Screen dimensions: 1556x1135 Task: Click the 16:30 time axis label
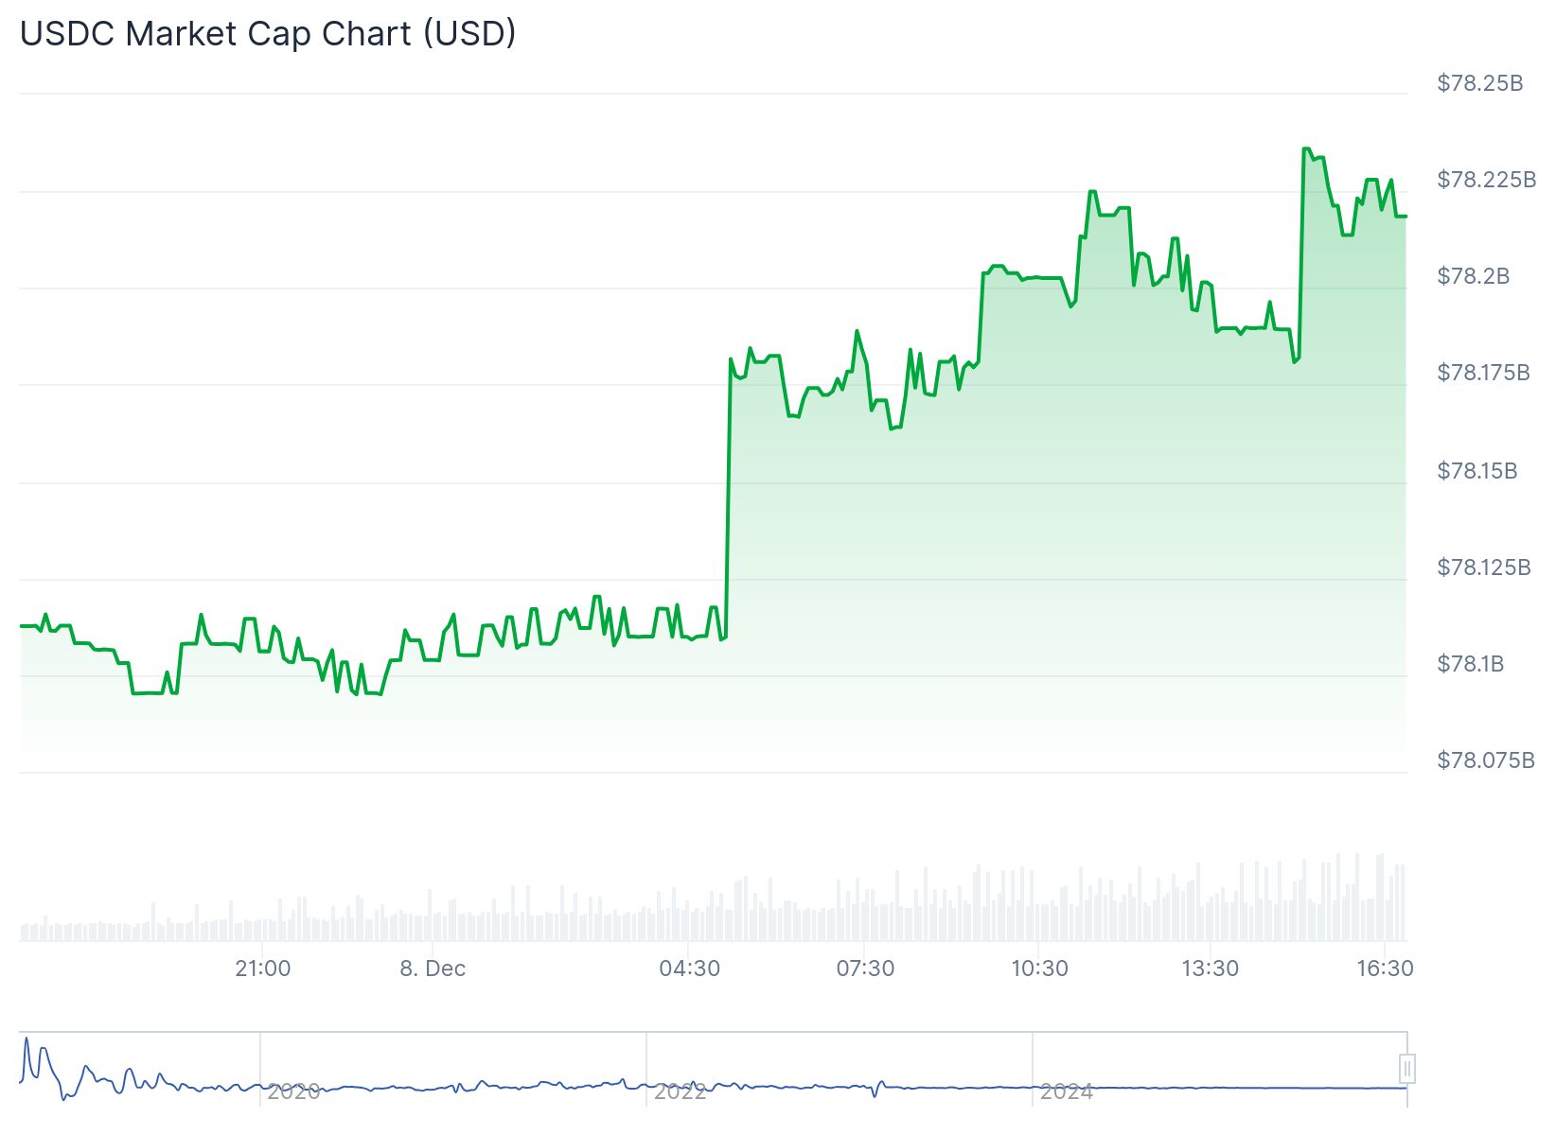[x=1385, y=969]
